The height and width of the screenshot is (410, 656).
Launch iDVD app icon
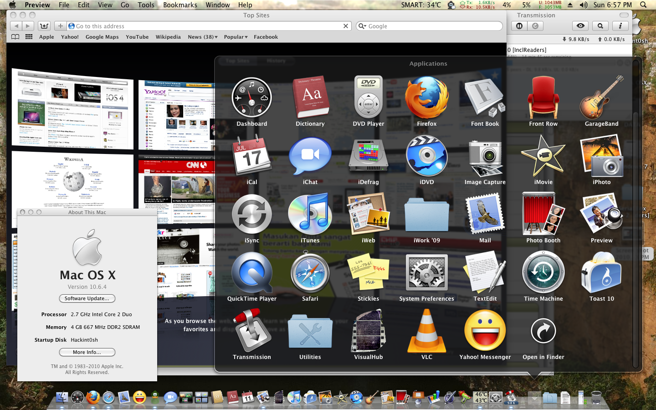point(427,156)
